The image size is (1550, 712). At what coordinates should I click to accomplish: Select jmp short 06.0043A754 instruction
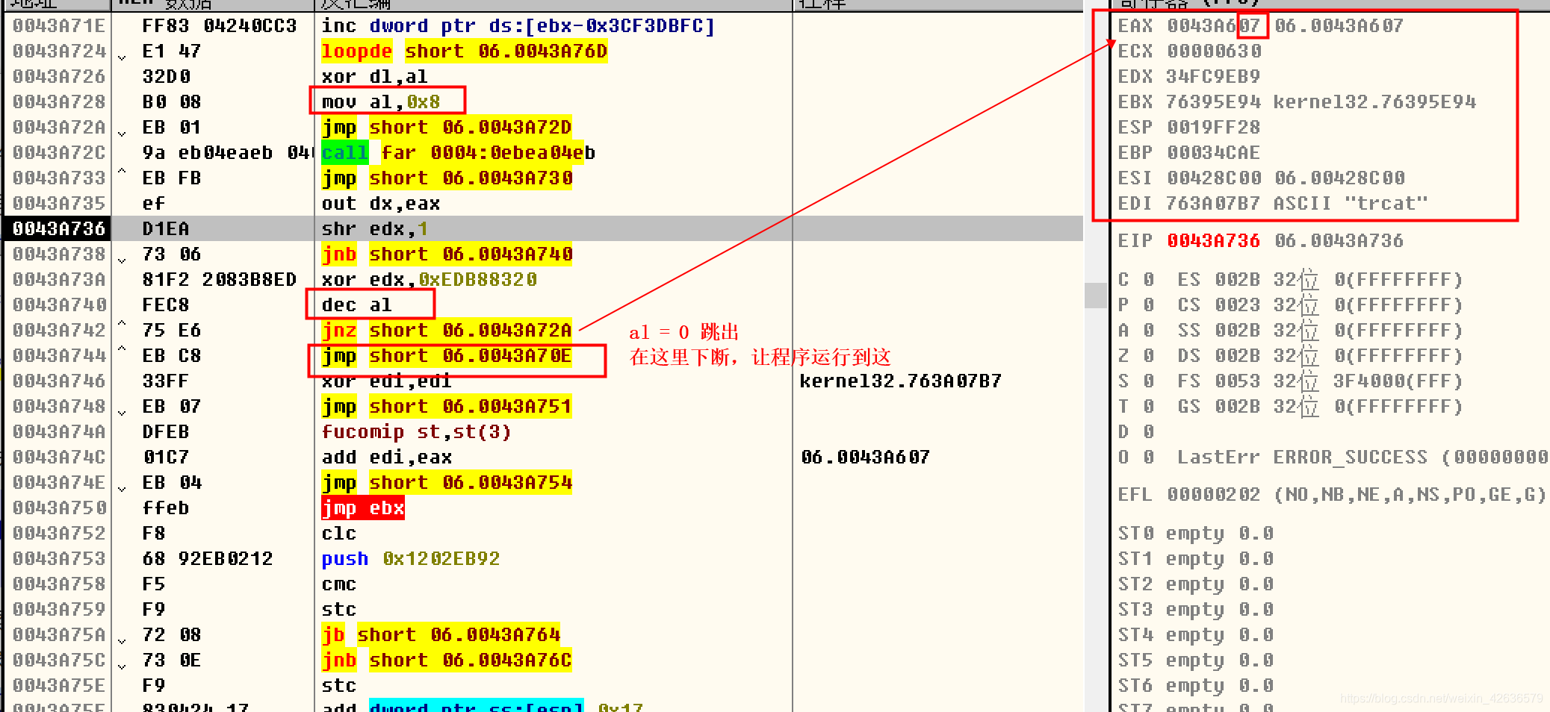(446, 483)
